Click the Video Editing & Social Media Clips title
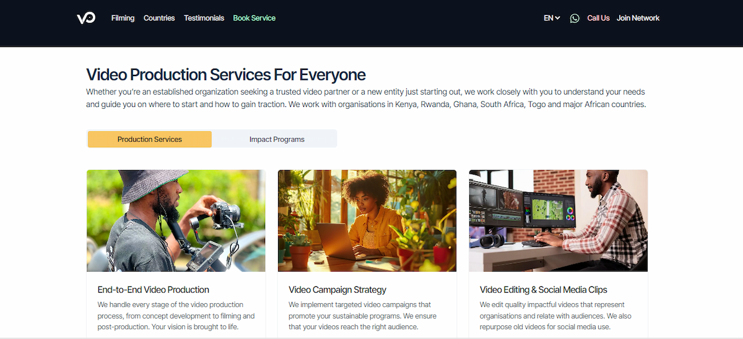 pos(544,290)
